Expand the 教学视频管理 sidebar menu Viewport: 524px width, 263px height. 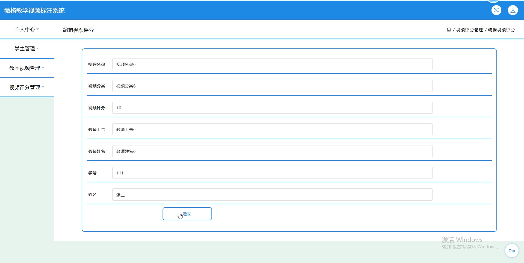(x=27, y=68)
